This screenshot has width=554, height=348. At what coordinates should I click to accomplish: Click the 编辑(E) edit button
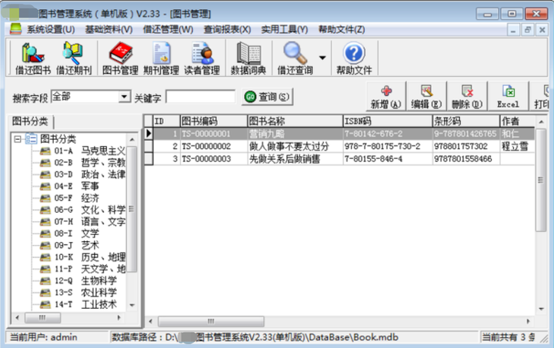(x=426, y=96)
